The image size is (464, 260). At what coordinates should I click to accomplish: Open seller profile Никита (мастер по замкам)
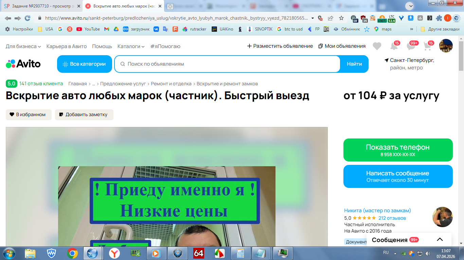377,211
